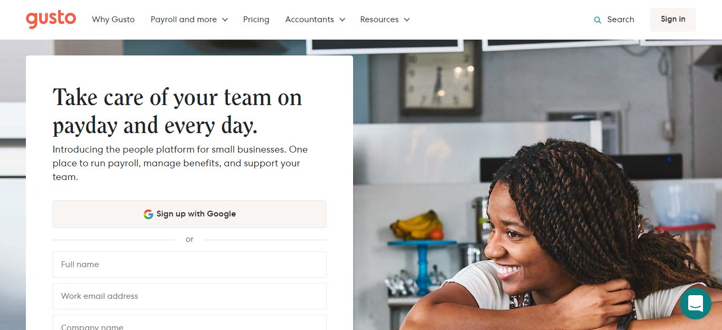
Task: Select the Accountants nav label
Action: click(310, 20)
